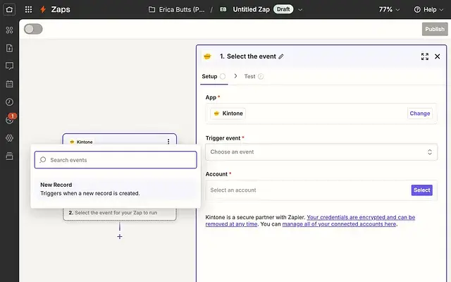Open settings gear in left sidebar
Viewport: 451px width, 282px height.
point(9,138)
